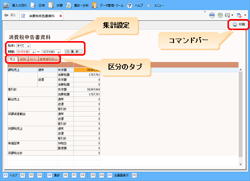The image size is (250, 181).
Task: Click the lightning bolt toolbar icon
Action: pos(220,16)
